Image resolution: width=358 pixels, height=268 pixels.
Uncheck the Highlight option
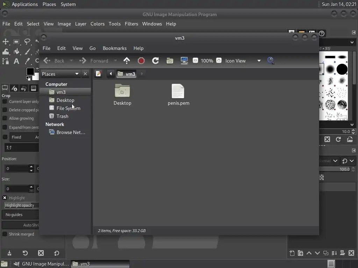click(x=5, y=198)
